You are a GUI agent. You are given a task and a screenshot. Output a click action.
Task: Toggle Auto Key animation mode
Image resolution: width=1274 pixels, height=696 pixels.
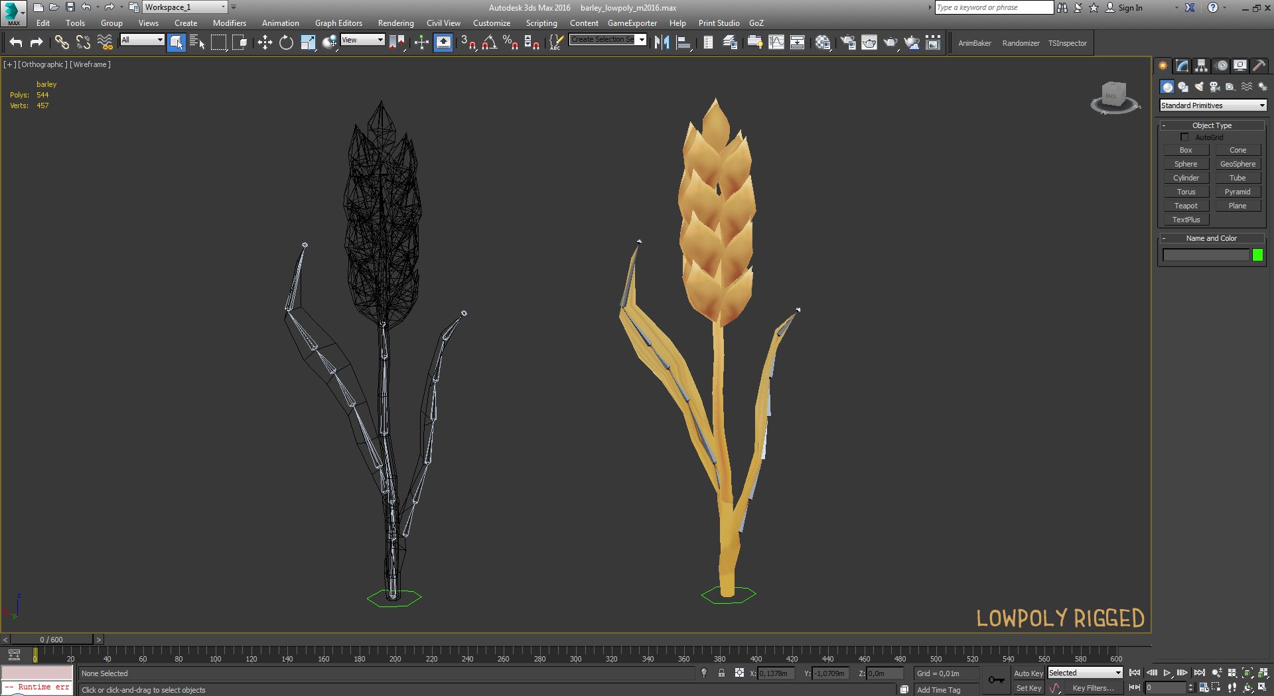(1028, 673)
